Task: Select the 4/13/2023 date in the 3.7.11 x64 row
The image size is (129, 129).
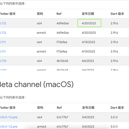Action: 88,42
